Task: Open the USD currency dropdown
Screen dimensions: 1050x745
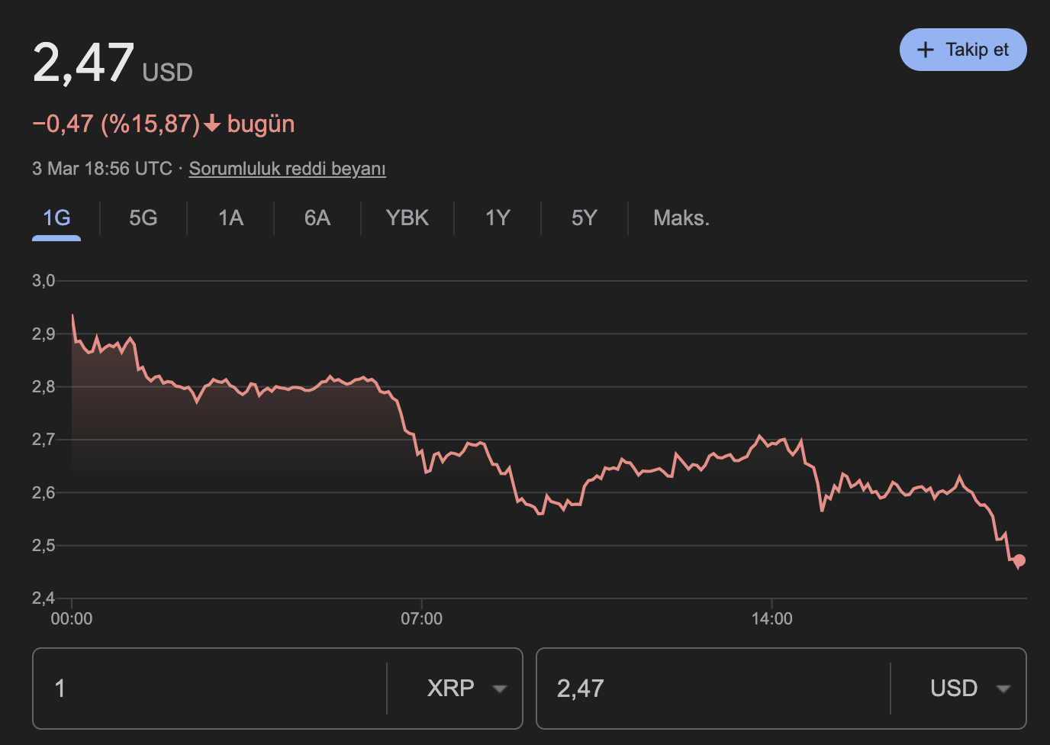Action: click(x=958, y=689)
